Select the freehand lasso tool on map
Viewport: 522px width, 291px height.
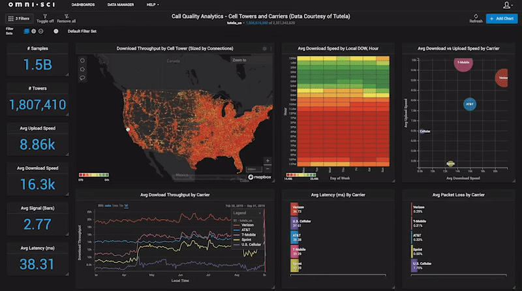pos(82,78)
